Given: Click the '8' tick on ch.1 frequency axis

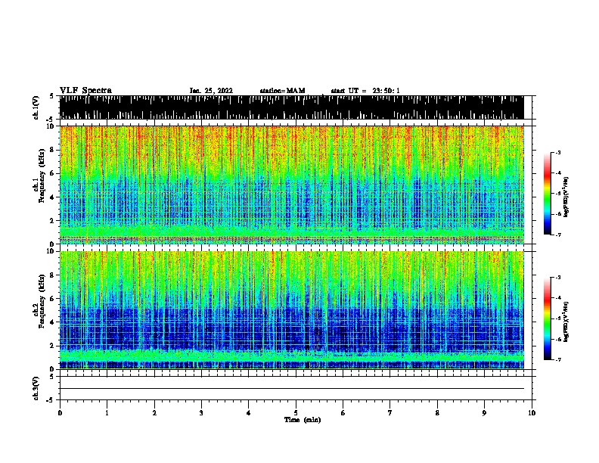Looking at the screenshot, I should pyautogui.click(x=52, y=150).
